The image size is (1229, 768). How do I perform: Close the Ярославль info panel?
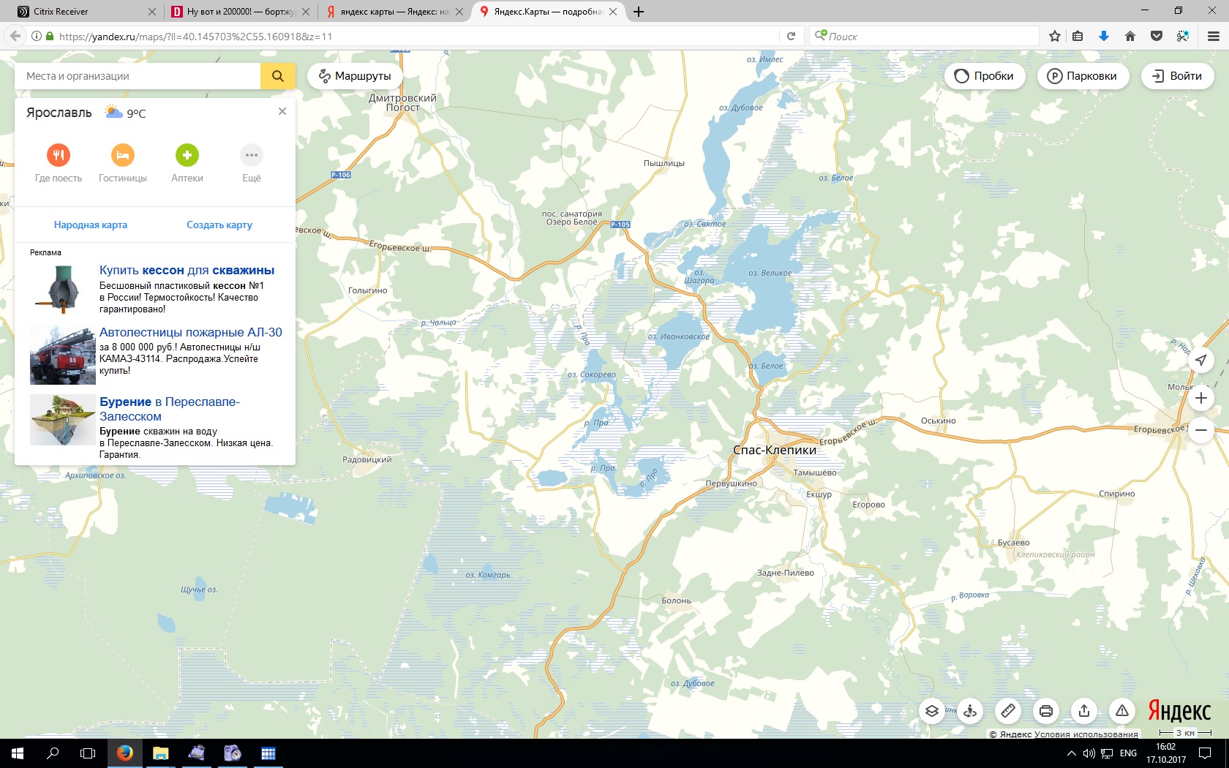282,111
